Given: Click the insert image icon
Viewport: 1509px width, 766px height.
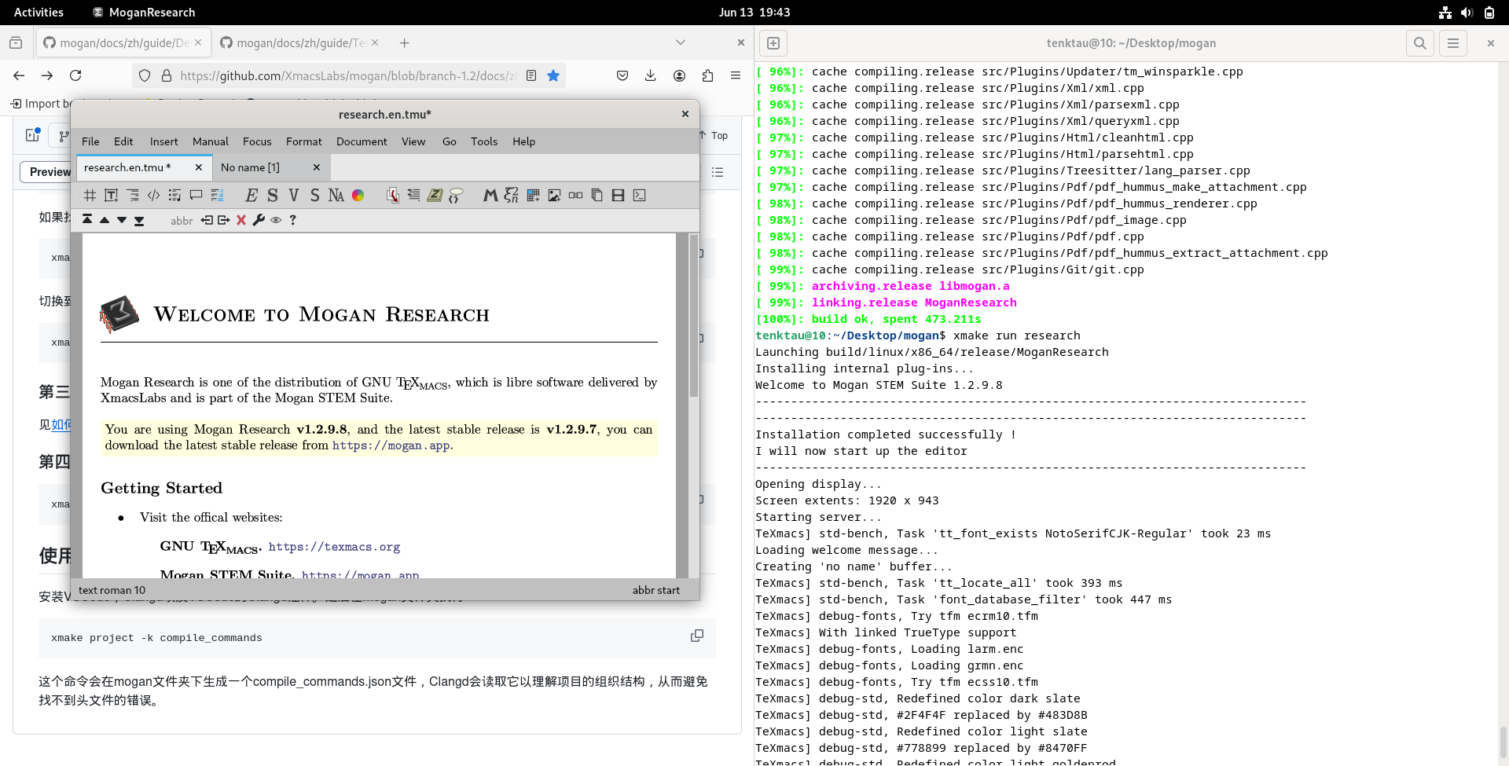Looking at the screenshot, I should [x=554, y=196].
